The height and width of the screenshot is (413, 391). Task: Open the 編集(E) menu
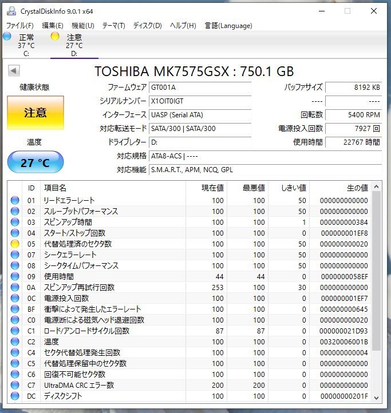click(53, 26)
